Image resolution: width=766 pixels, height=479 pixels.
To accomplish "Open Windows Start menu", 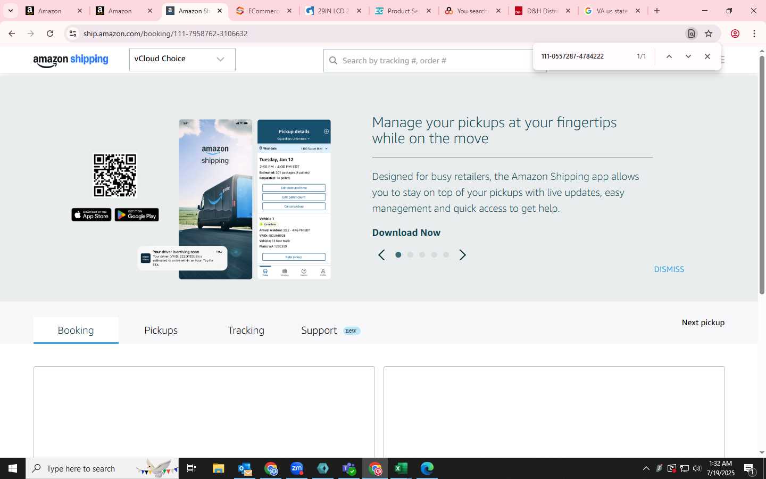I will [x=13, y=468].
